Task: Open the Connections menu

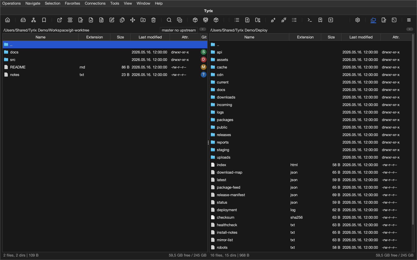Action: click(95, 3)
